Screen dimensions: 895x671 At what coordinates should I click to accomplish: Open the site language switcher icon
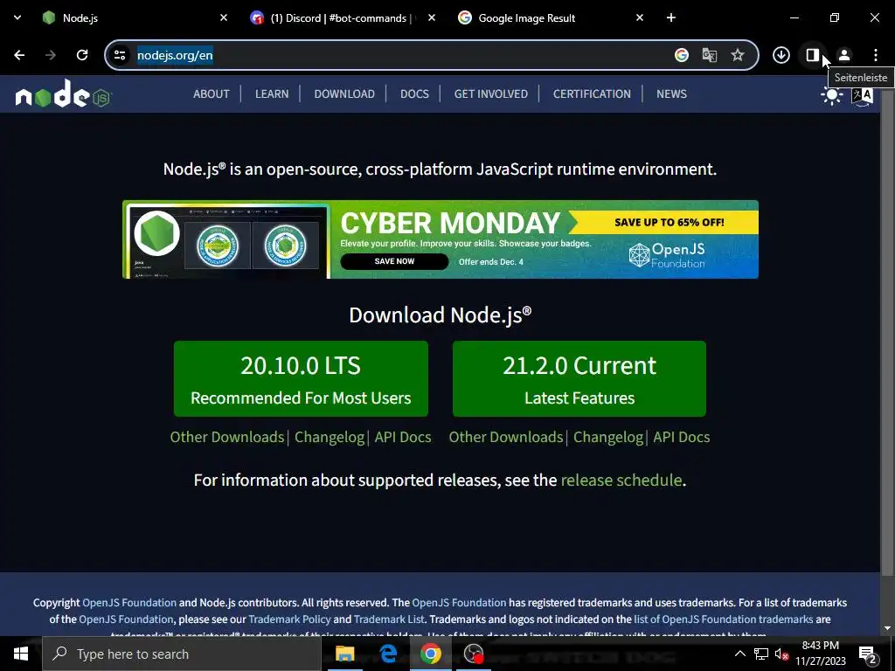[x=862, y=94]
